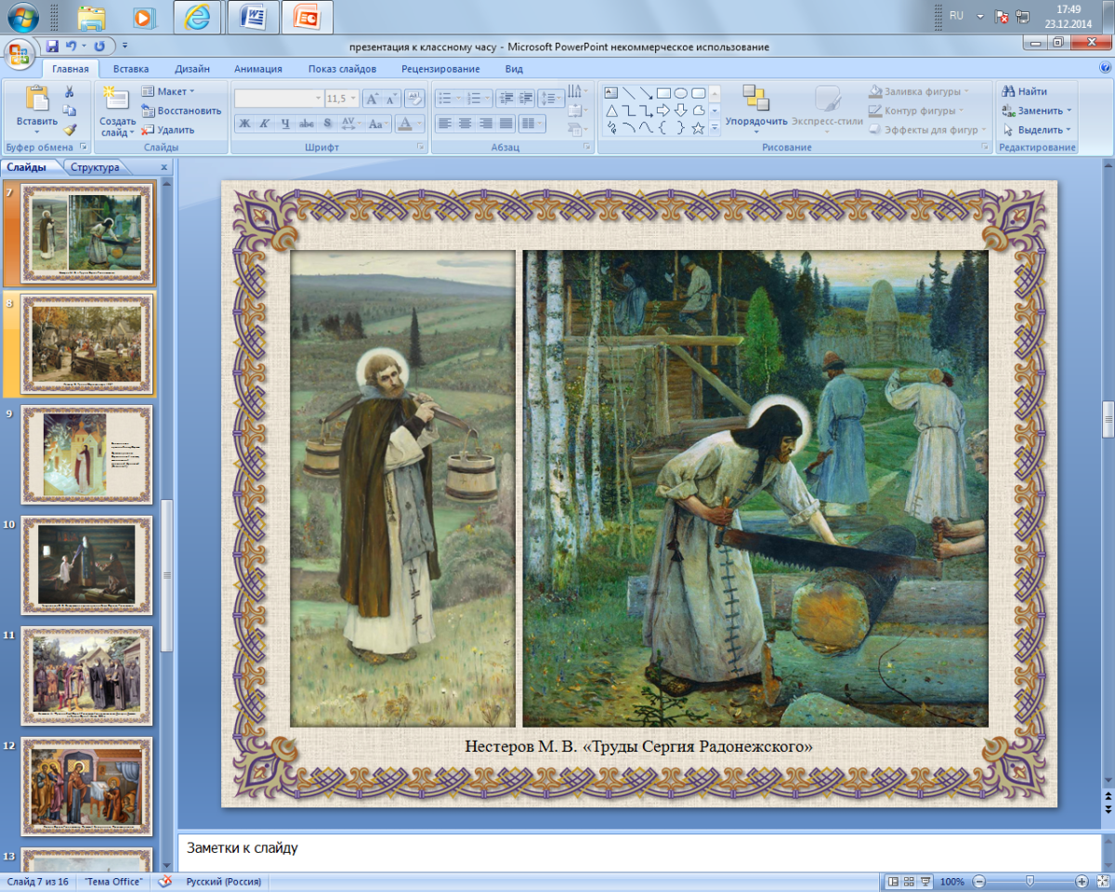Open the Вставка ribbon tab
The width and height of the screenshot is (1115, 892).
131,69
